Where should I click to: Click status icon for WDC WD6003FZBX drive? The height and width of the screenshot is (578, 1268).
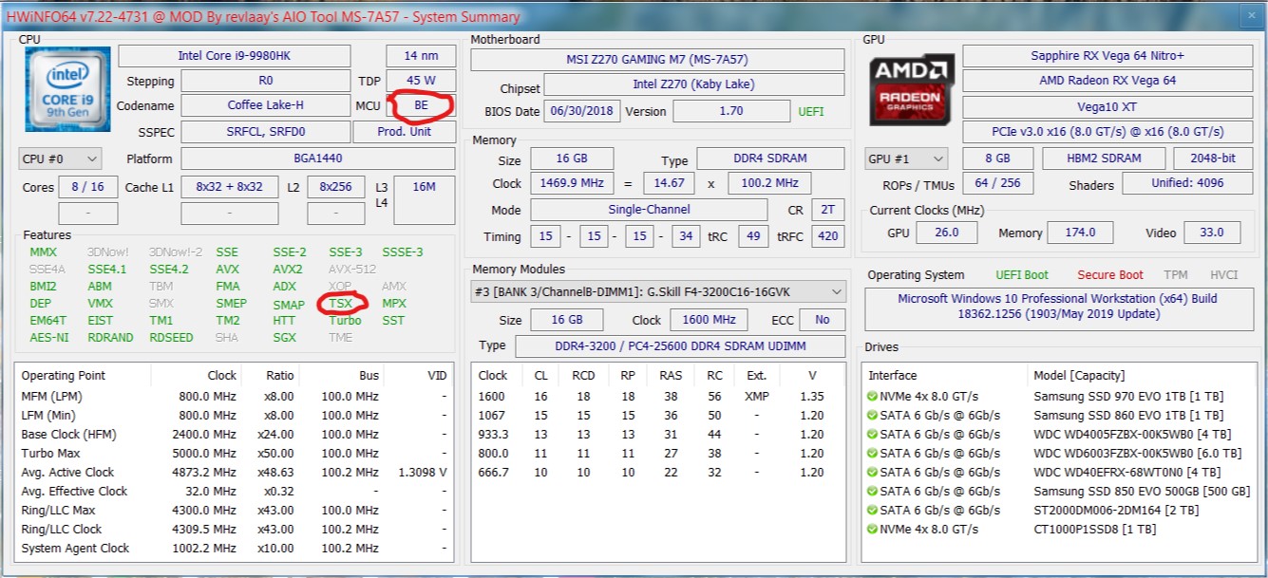tap(872, 453)
